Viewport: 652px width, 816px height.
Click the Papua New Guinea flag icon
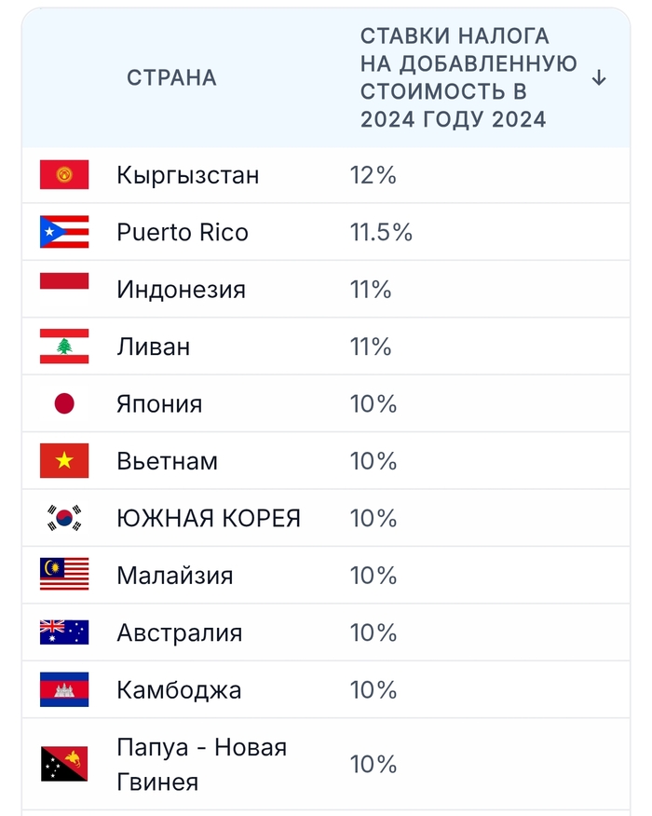(64, 764)
